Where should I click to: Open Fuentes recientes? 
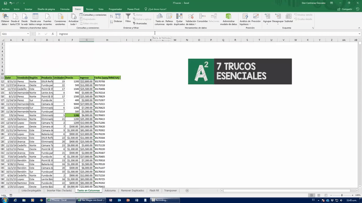[47, 19]
